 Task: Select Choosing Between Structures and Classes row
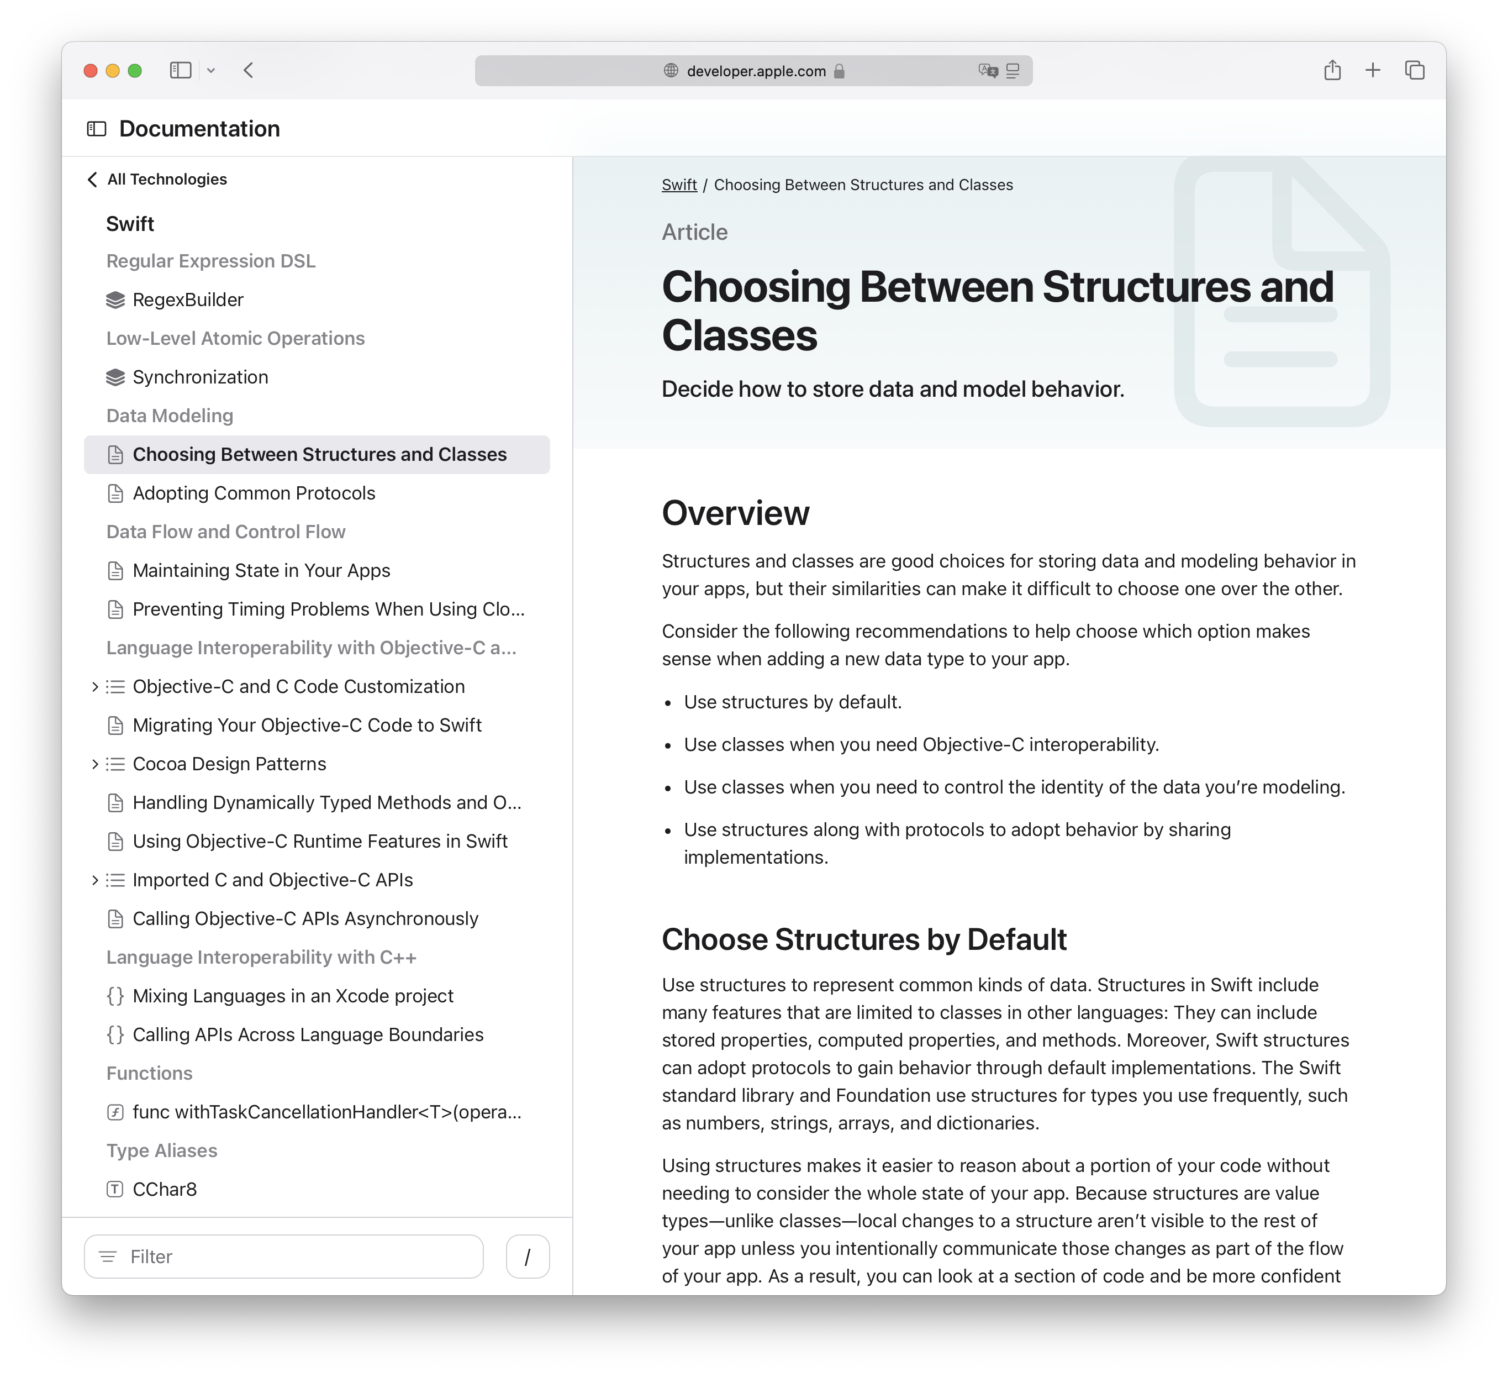(x=317, y=454)
